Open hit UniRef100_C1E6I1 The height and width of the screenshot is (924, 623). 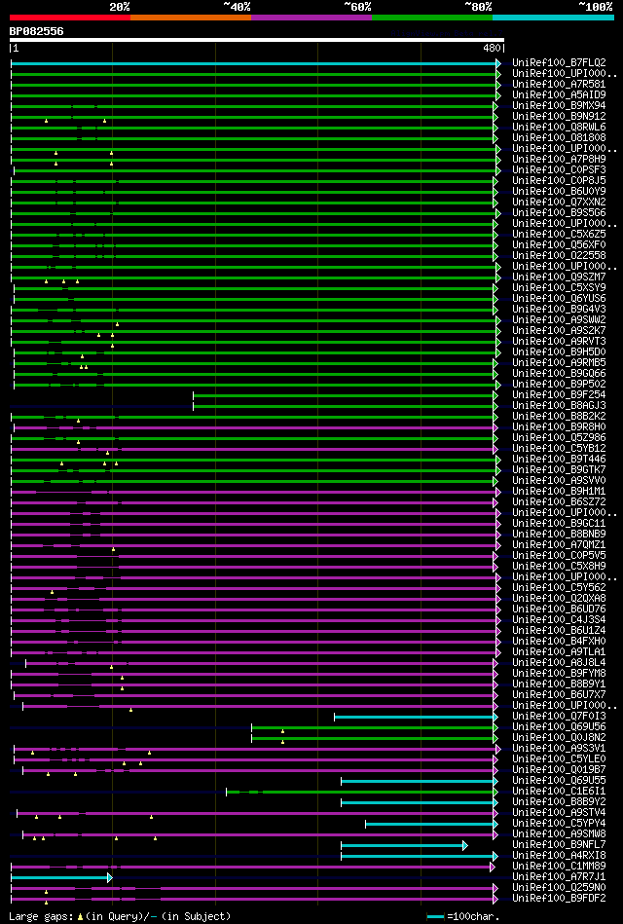point(559,792)
